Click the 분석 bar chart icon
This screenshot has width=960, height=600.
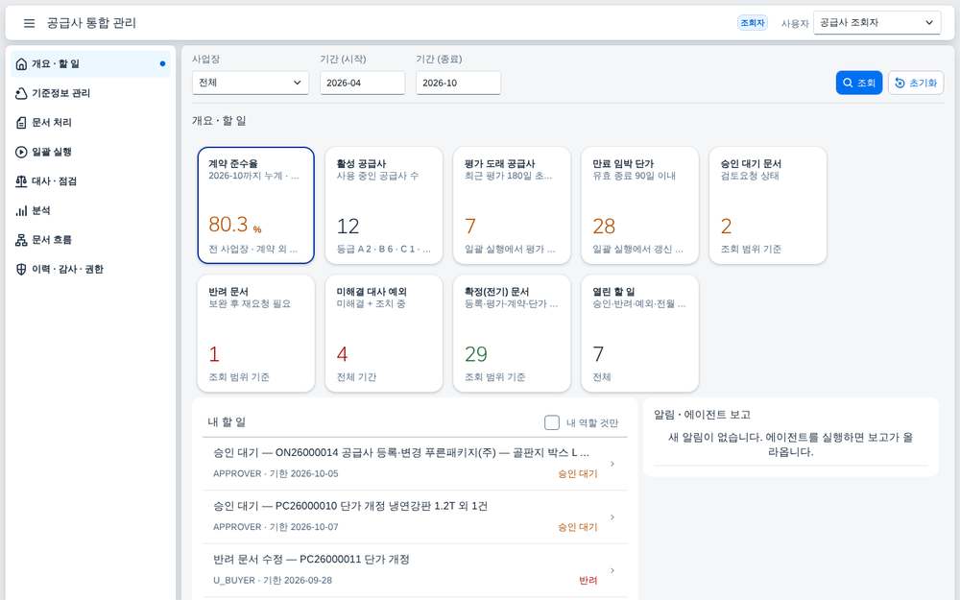21,210
